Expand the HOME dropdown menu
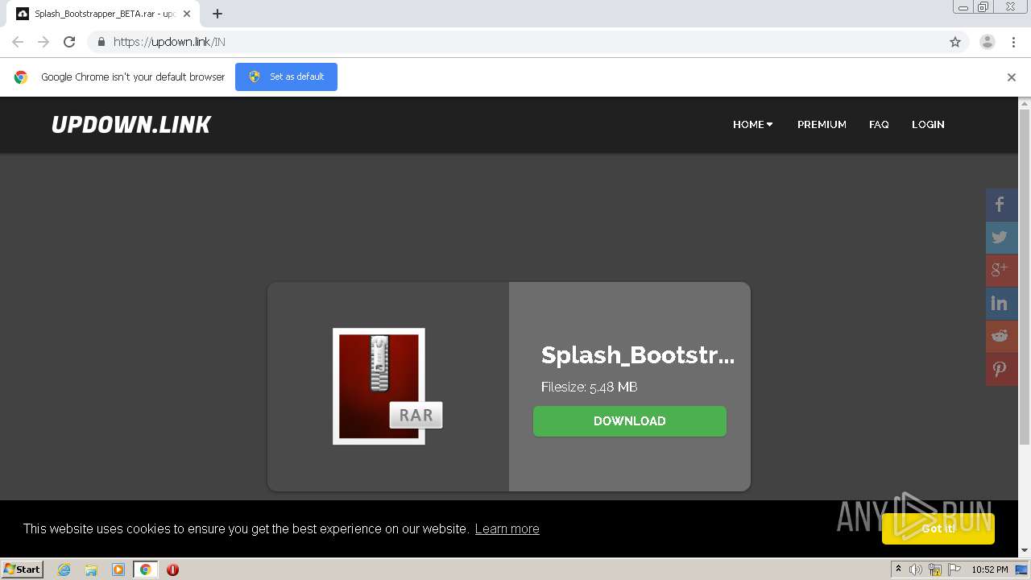Screen dimensions: 1031x580 click(x=753, y=125)
